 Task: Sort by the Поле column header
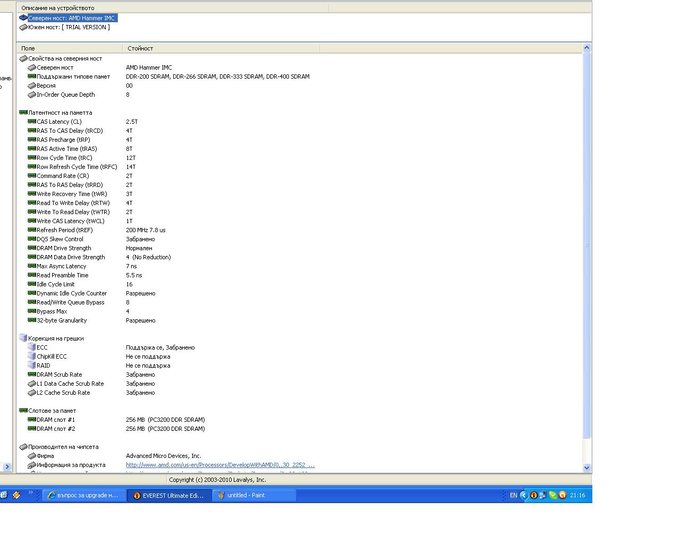tap(69, 48)
